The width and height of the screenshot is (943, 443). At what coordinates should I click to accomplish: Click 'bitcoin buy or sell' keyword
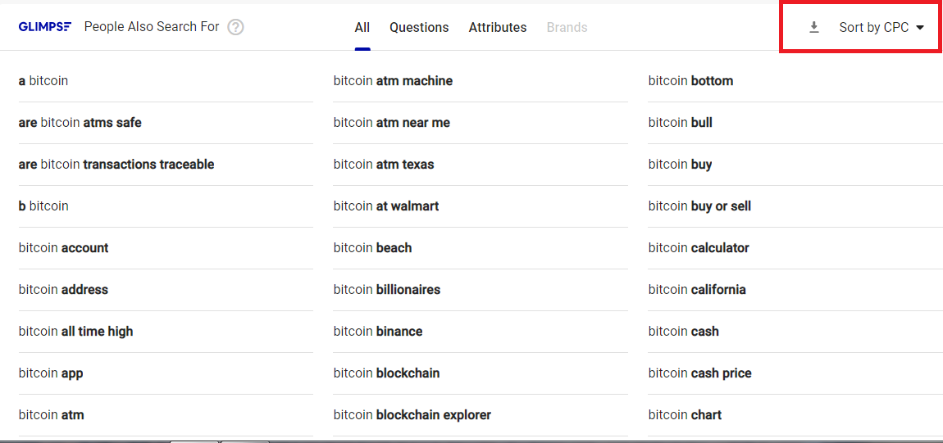coord(699,206)
